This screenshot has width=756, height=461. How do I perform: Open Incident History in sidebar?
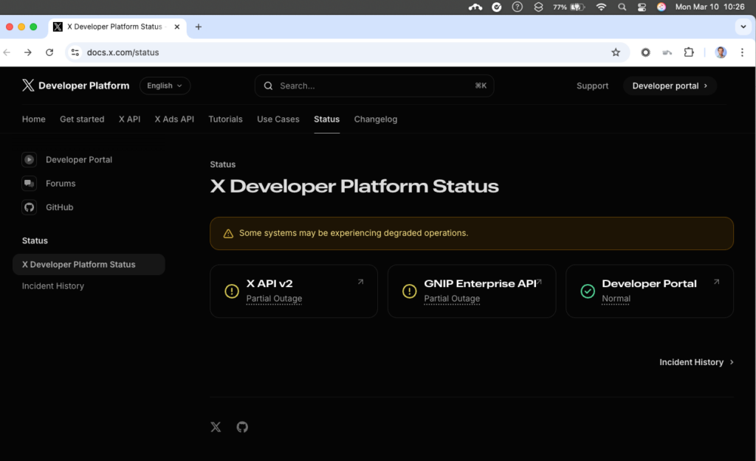[53, 286]
